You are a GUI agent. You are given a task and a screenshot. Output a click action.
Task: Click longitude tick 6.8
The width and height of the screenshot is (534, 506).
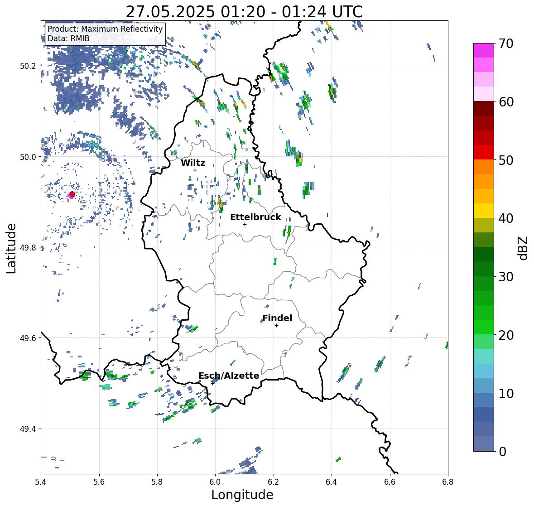tap(448, 482)
